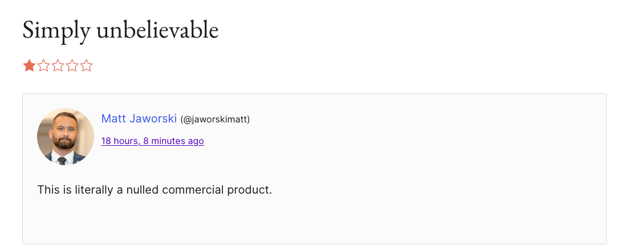Image resolution: width=625 pixels, height=250 pixels.
Task: Open the Matt Jaworski profile link
Action: (139, 118)
